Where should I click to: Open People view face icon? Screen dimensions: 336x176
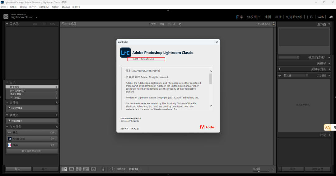(x=93, y=169)
